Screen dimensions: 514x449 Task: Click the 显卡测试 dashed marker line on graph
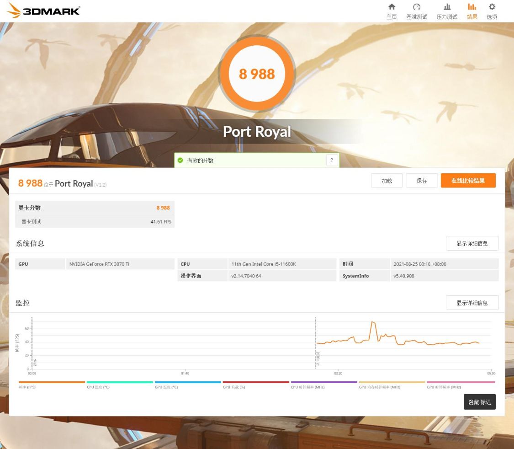(x=315, y=343)
